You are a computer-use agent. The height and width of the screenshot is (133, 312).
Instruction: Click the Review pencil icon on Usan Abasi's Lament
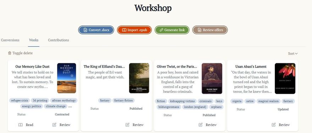tap(274, 125)
